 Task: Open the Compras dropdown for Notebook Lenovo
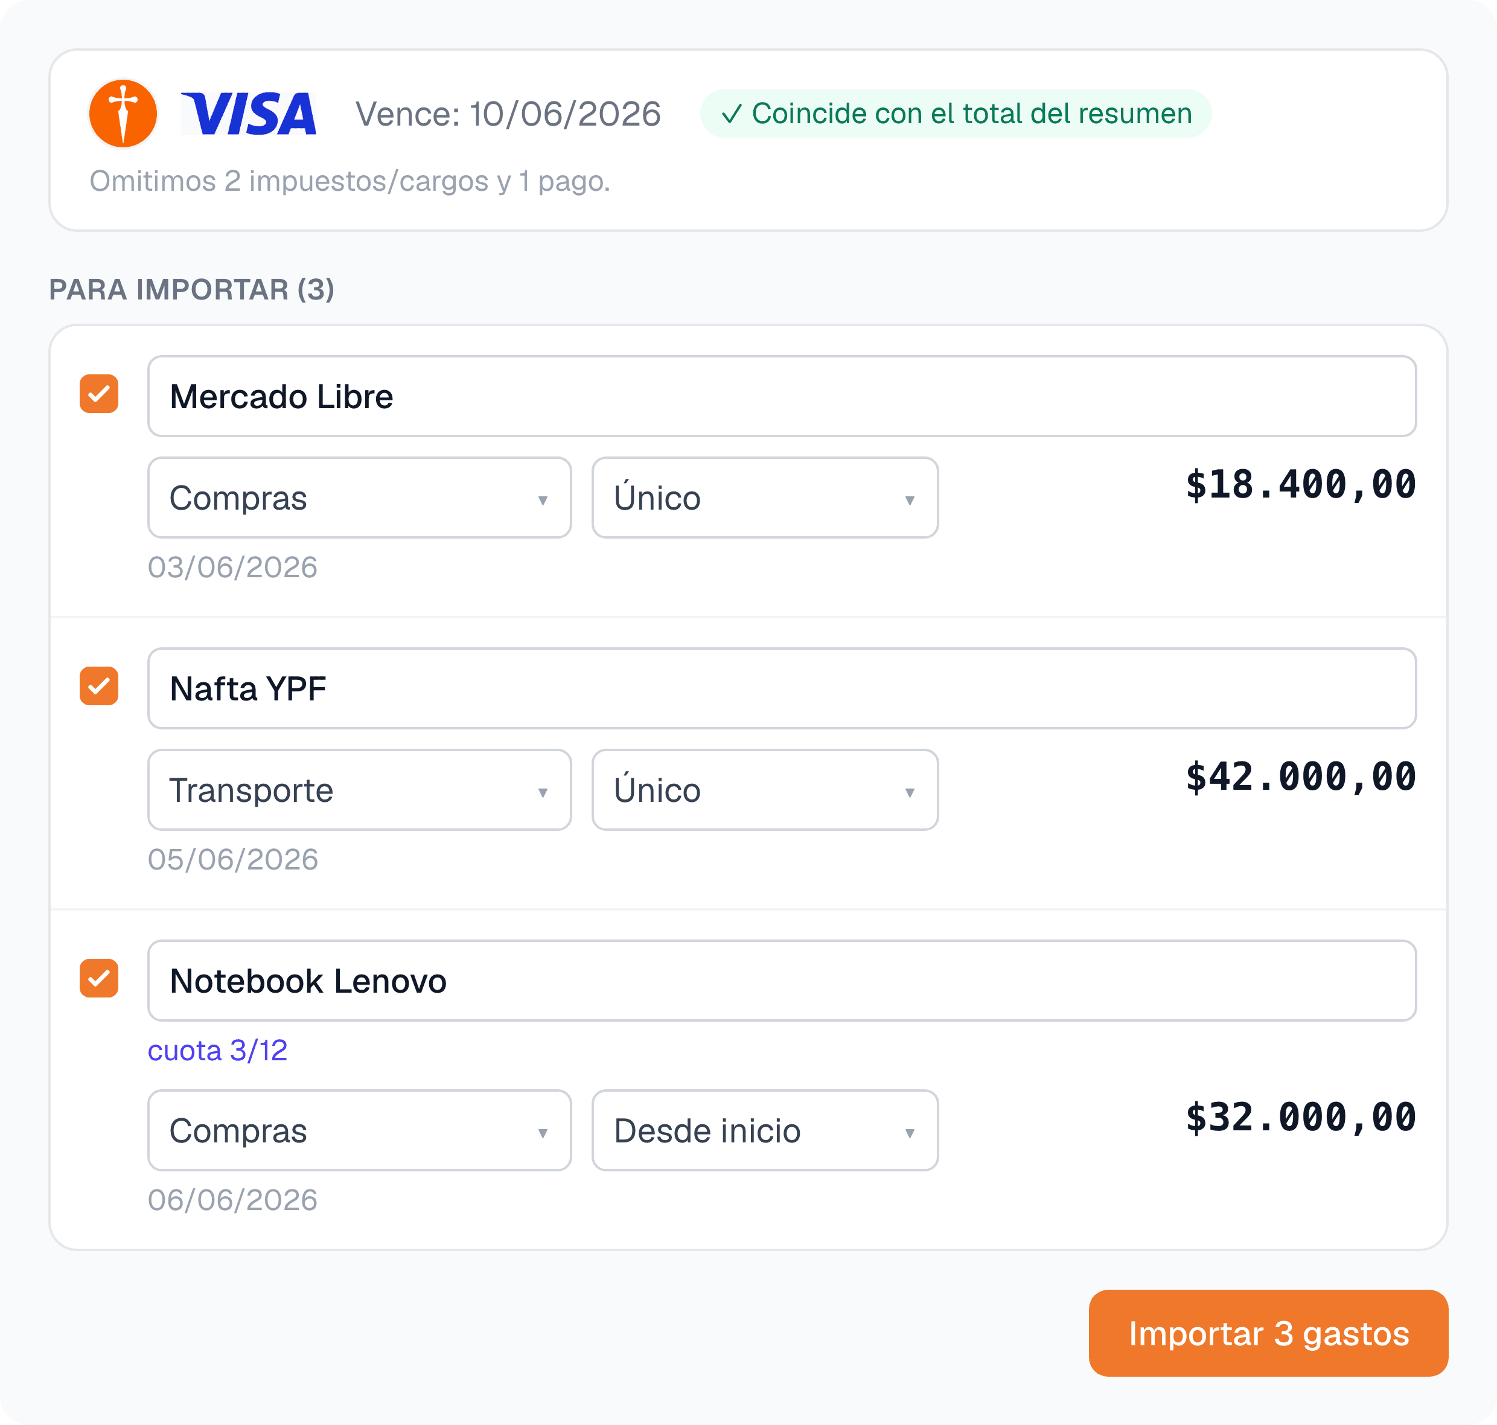(359, 1130)
